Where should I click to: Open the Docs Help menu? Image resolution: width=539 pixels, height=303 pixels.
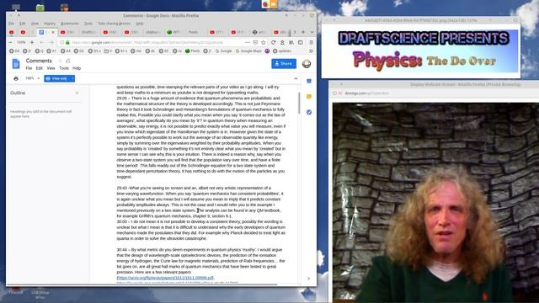point(77,68)
